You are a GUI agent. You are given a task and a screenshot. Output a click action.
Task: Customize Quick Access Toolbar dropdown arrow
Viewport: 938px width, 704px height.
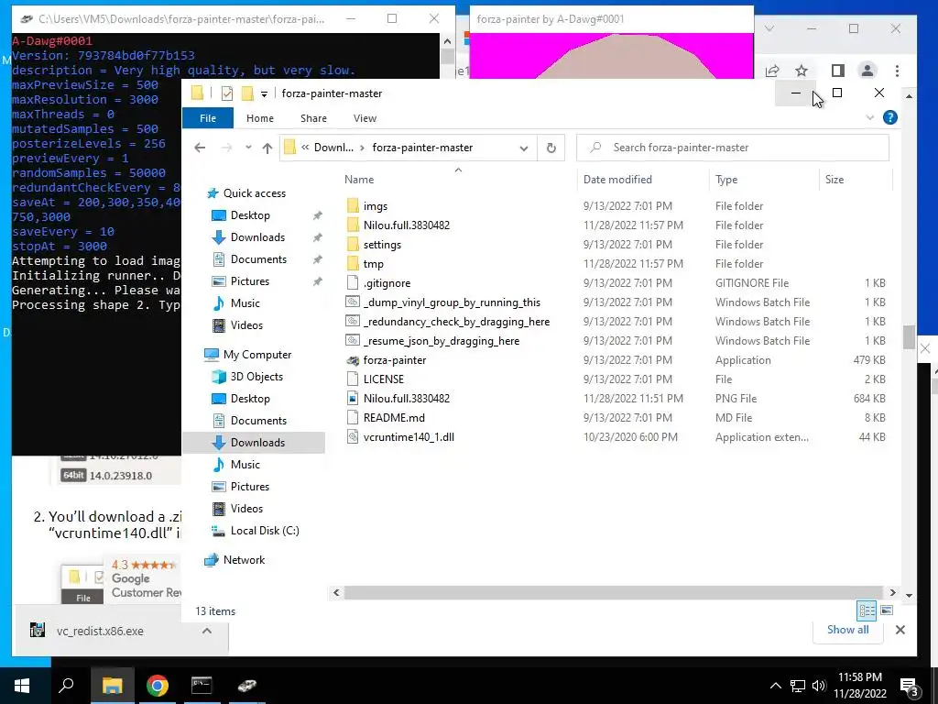tap(264, 93)
